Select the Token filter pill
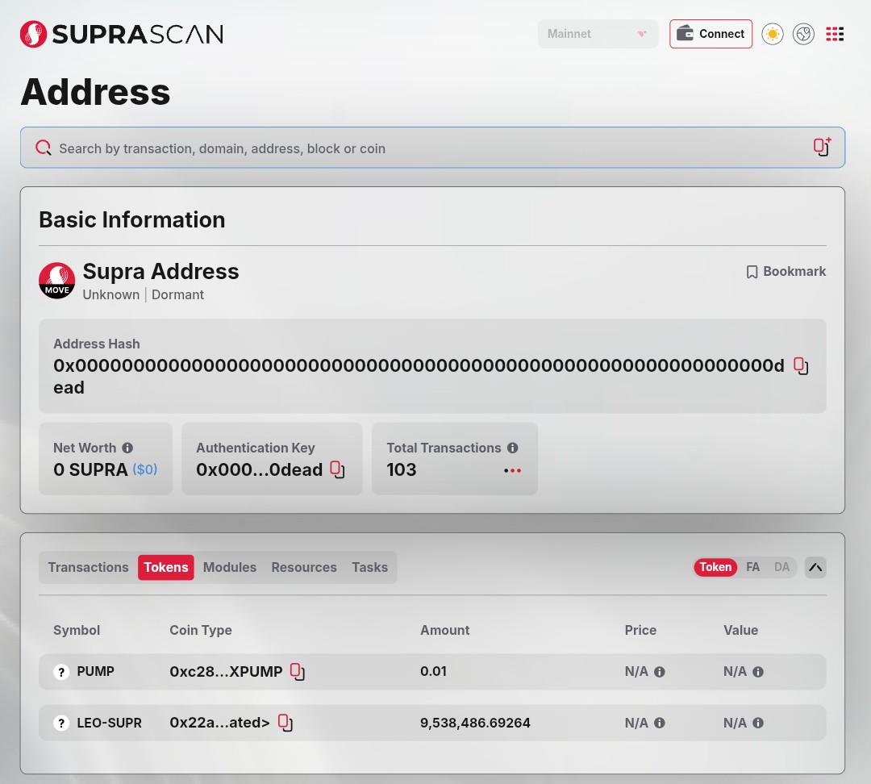The image size is (871, 784). pyautogui.click(x=715, y=567)
